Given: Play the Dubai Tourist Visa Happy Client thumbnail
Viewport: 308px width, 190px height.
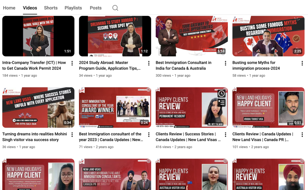Looking at the screenshot, I should (268, 108).
